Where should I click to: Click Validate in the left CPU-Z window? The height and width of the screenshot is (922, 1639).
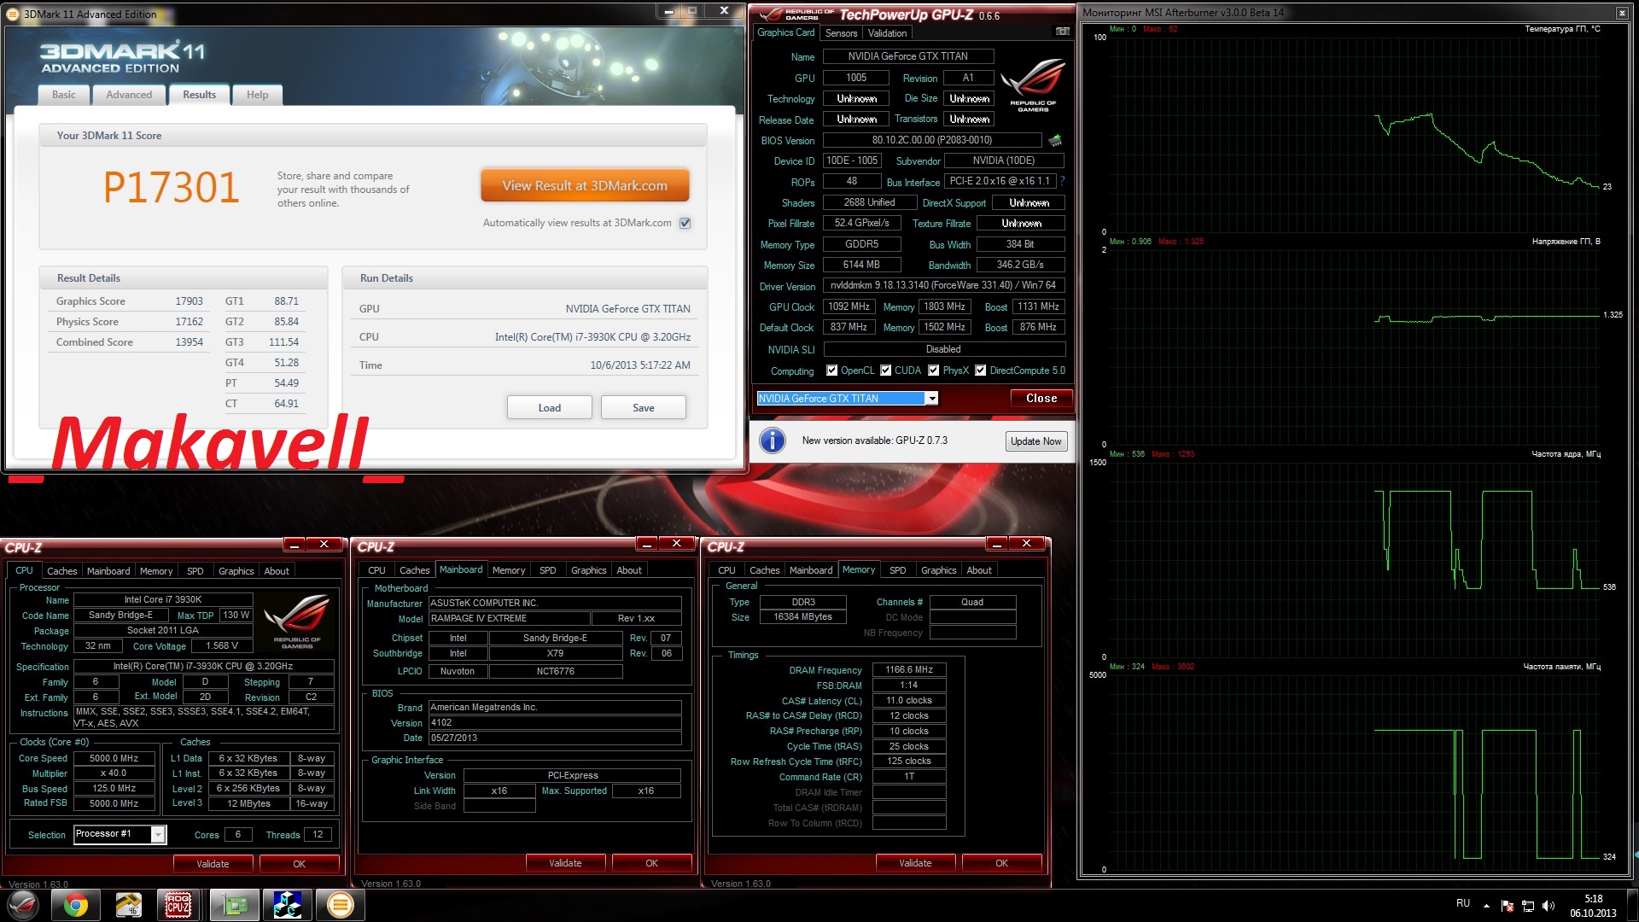[213, 864]
